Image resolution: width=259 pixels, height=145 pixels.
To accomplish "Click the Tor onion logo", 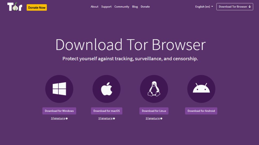I will (15, 7).
